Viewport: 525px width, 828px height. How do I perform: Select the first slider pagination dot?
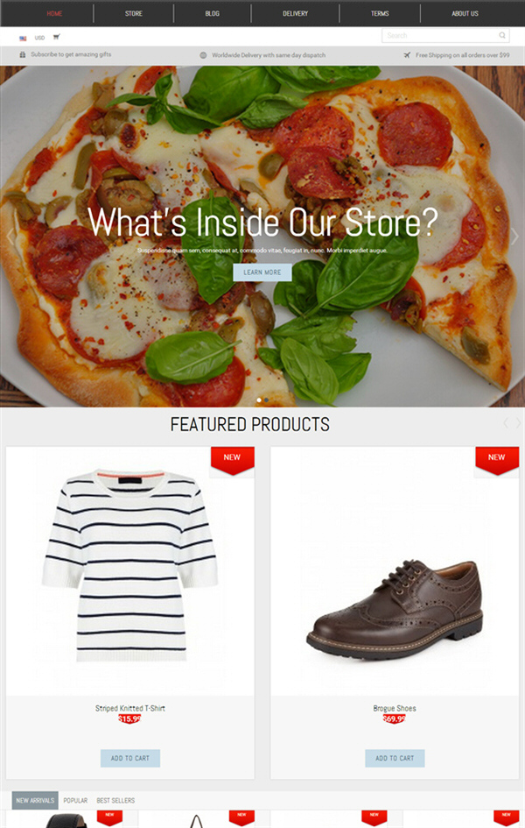[259, 400]
